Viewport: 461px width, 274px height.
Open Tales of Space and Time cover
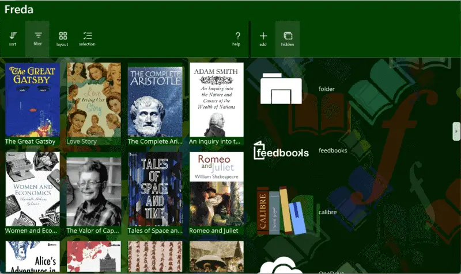click(x=155, y=189)
